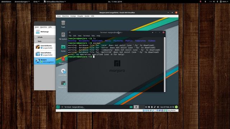Click the paperclip clipboard icon in guest tray
This screenshot has height=129, width=230.
155,107
